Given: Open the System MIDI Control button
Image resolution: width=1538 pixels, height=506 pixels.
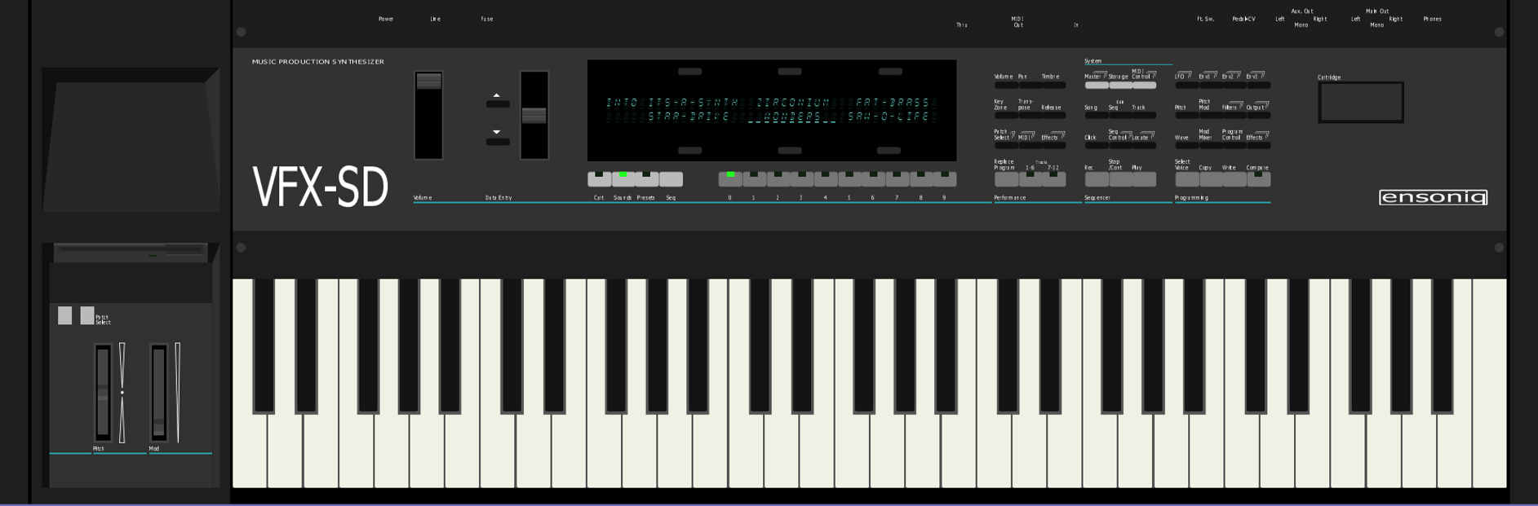Looking at the screenshot, I should [1145, 85].
